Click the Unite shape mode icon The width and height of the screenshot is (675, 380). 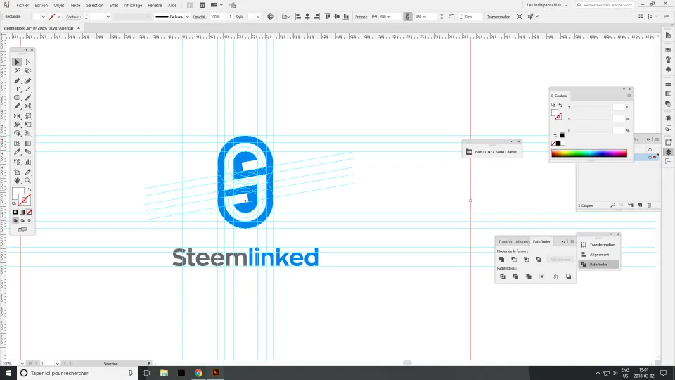tap(501, 260)
